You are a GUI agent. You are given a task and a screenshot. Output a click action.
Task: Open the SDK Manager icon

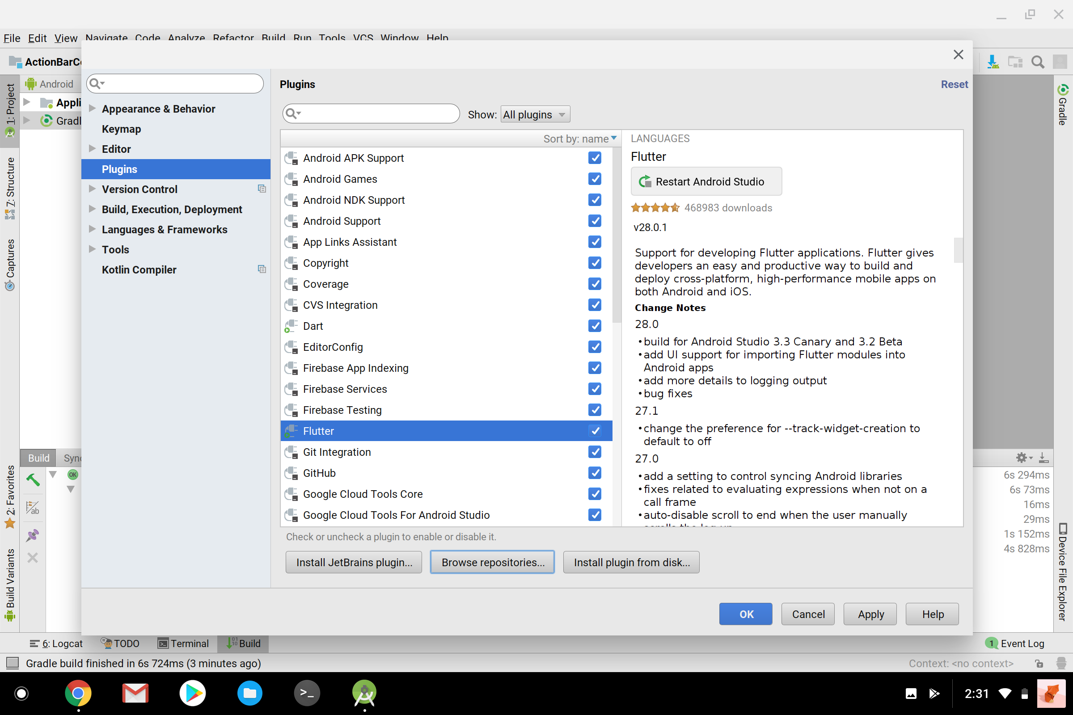993,62
